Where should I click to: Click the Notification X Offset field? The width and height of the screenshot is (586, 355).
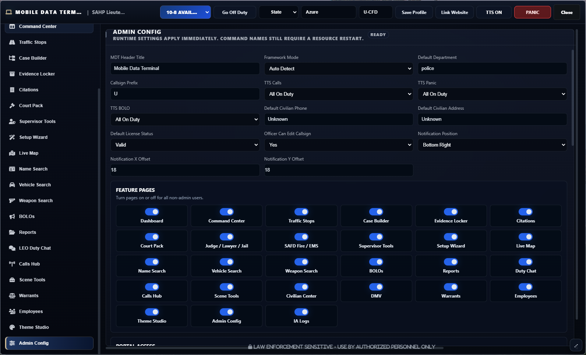point(185,170)
